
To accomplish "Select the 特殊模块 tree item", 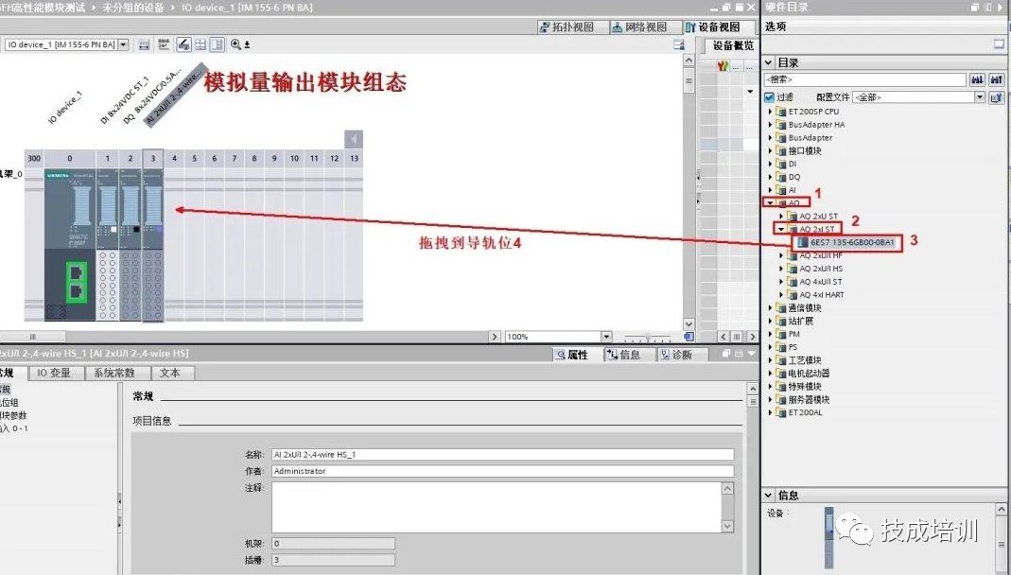I will 805,386.
